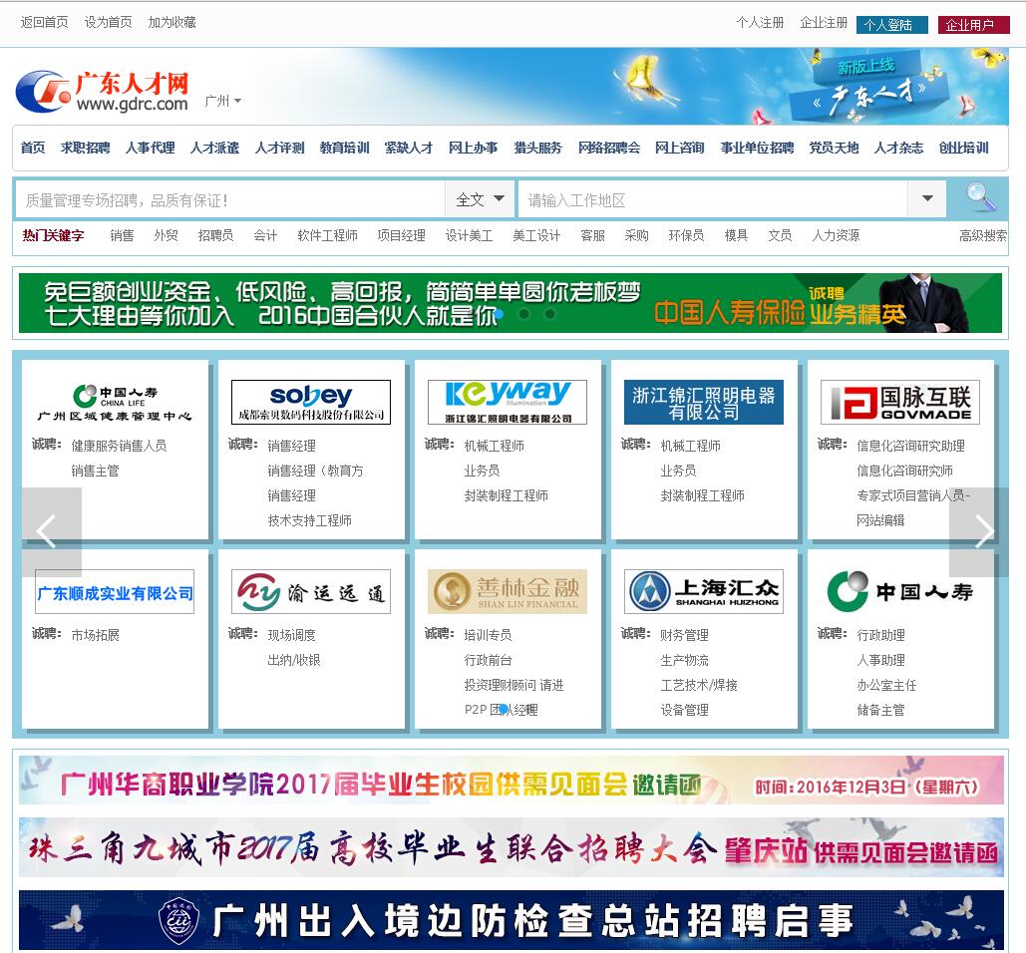Open 广东顺成实业有限公司 logo
Image resolution: width=1026 pixels, height=953 pixels.
[x=115, y=591]
